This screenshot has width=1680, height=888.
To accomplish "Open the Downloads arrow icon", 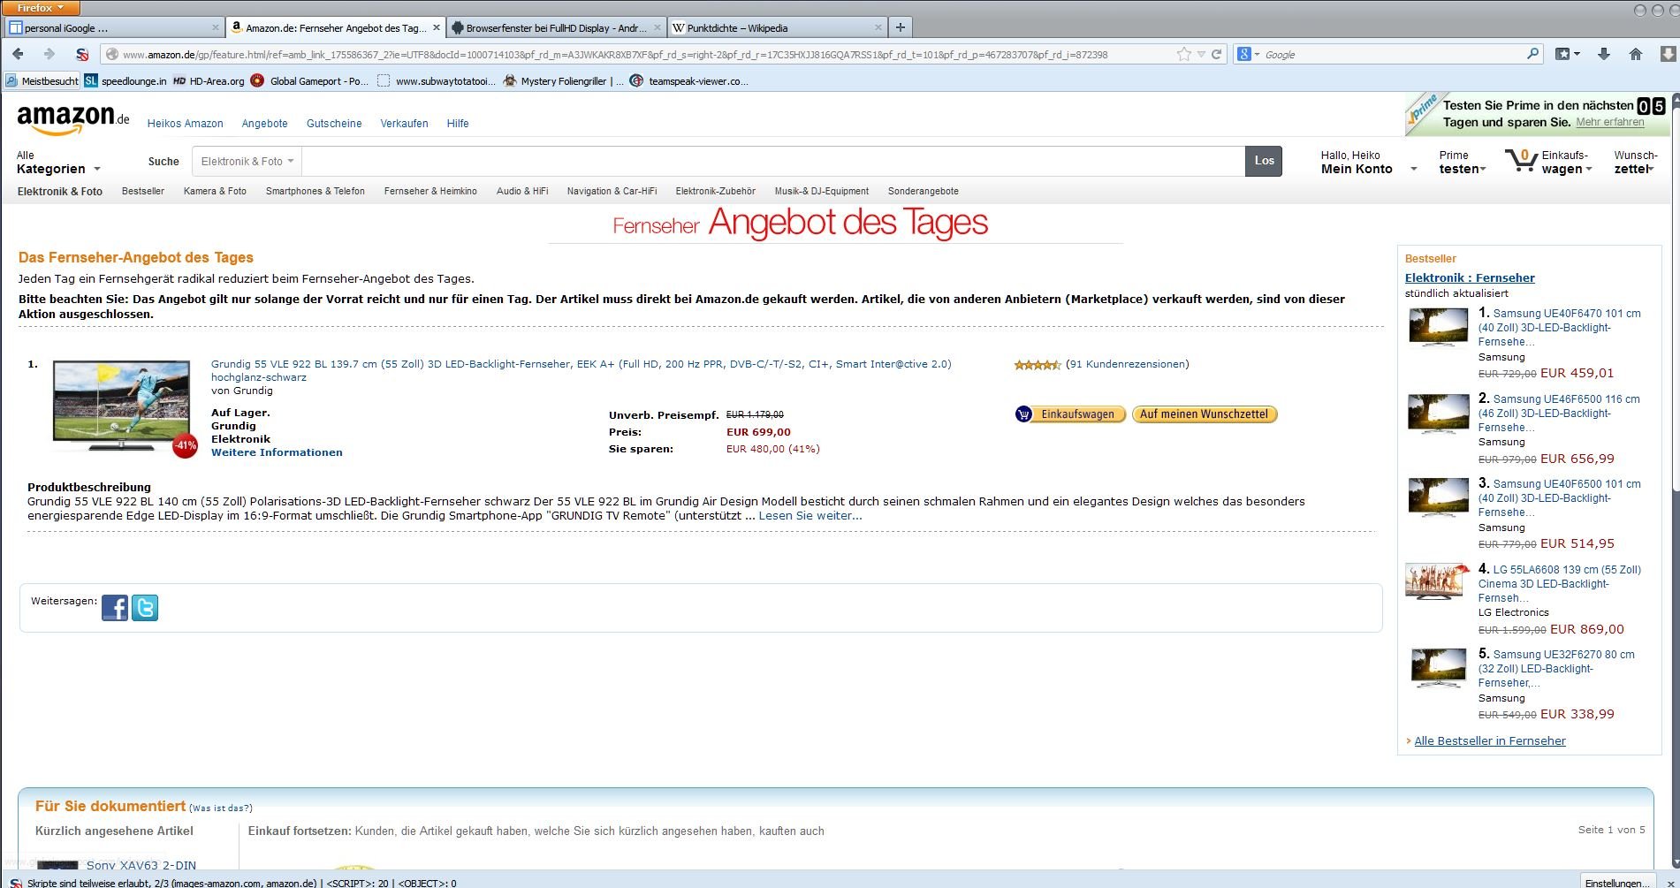I will click(1604, 54).
